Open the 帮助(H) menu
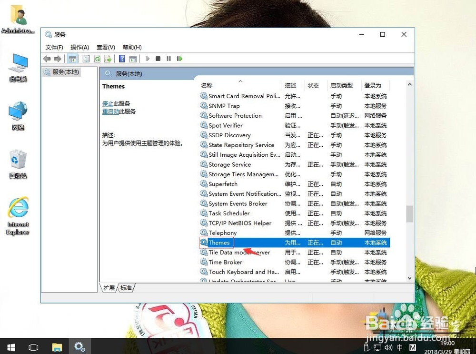This screenshot has height=354, width=476. [132, 47]
